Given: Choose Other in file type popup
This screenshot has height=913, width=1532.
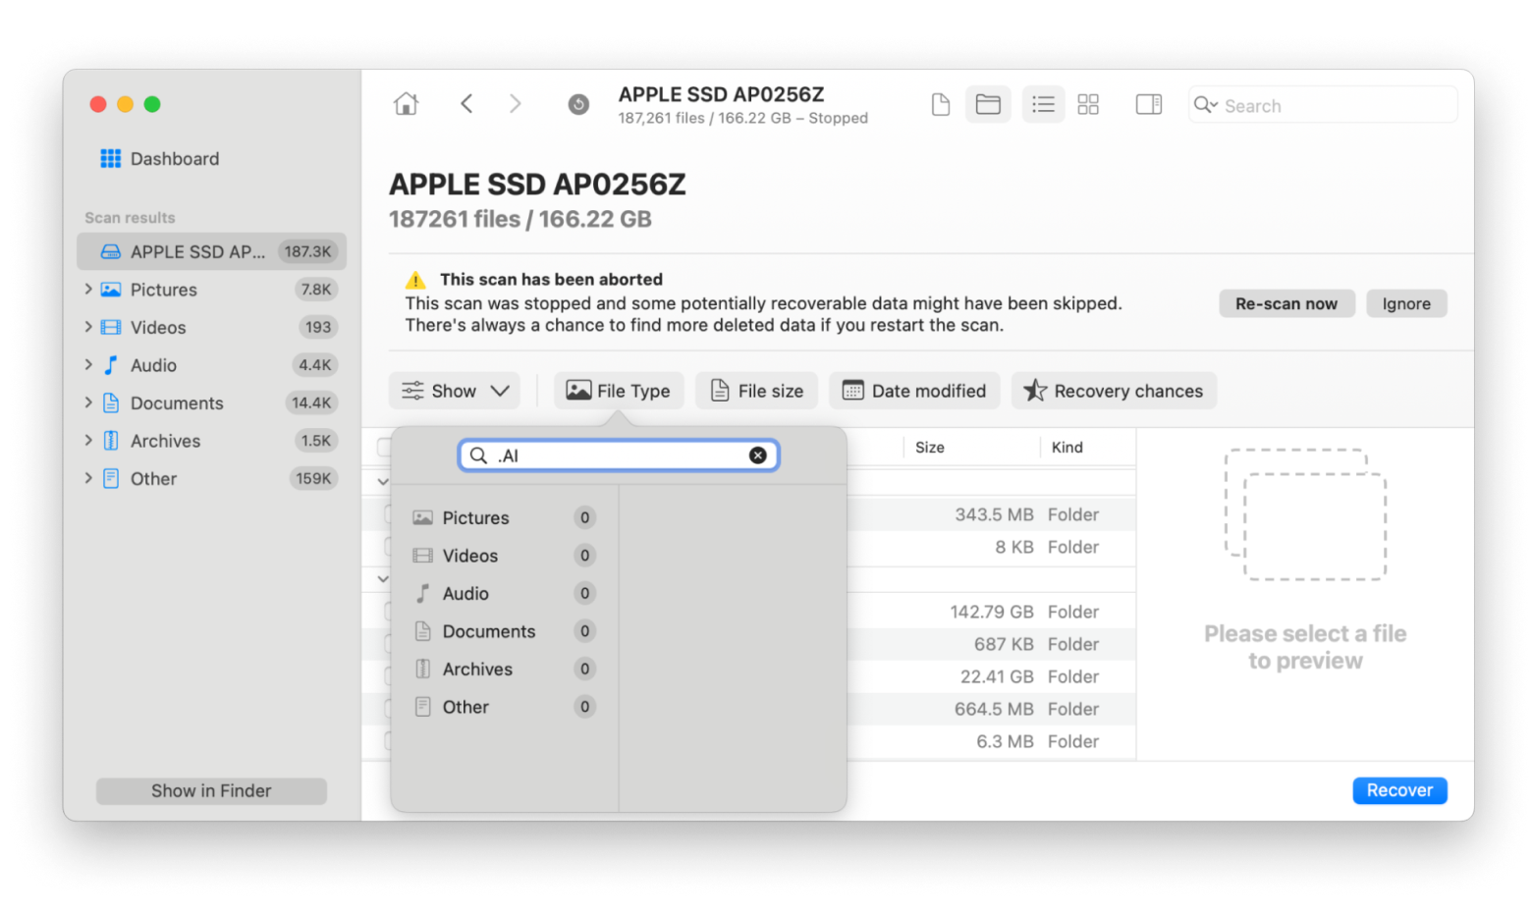Looking at the screenshot, I should (505, 707).
